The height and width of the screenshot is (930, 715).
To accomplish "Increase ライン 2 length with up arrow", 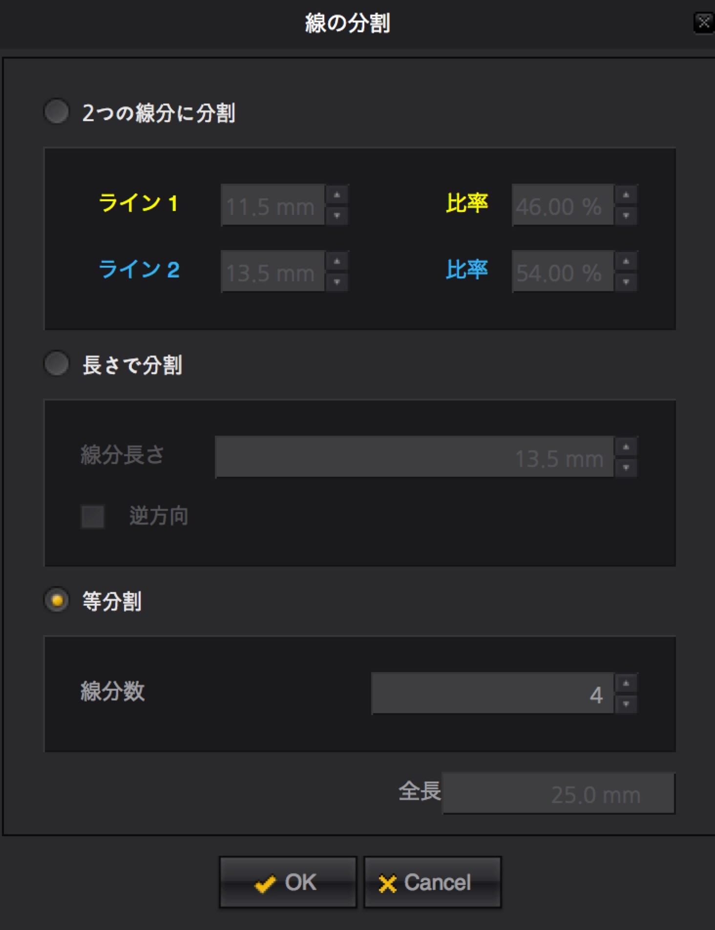I will 337,262.
